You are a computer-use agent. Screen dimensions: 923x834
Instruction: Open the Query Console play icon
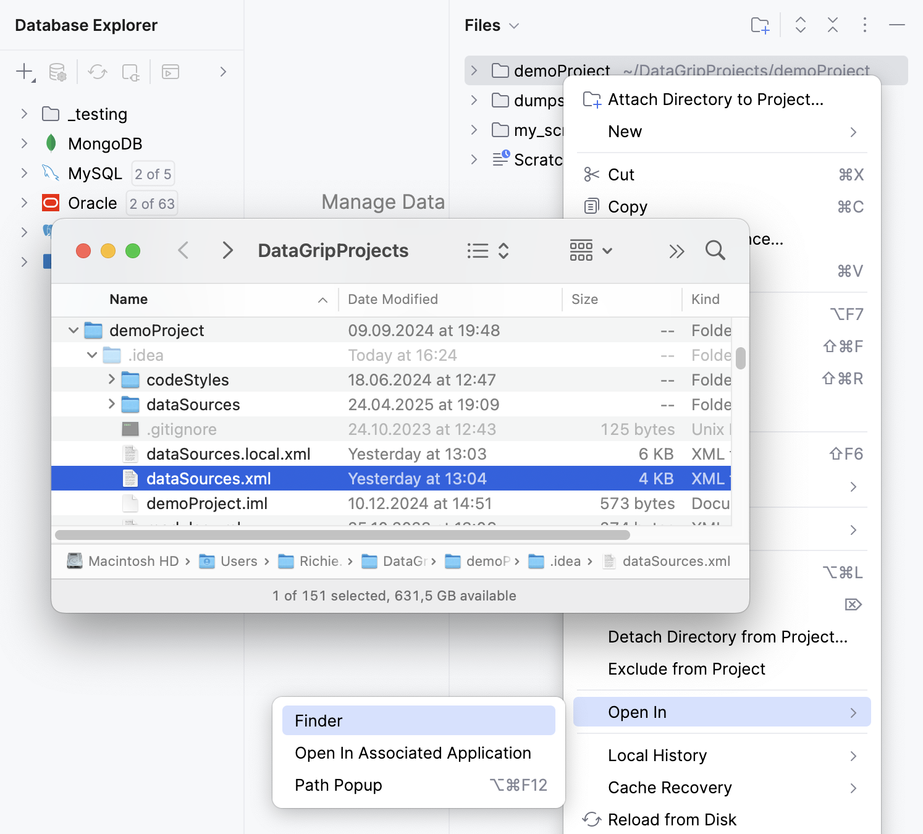pos(171,72)
